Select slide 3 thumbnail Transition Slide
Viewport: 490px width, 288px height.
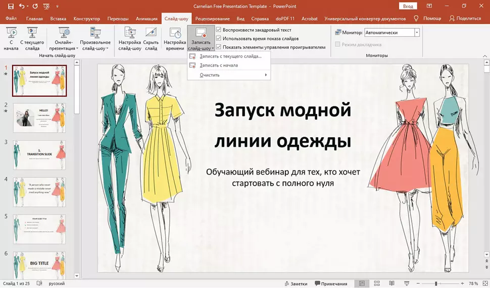coord(39,155)
